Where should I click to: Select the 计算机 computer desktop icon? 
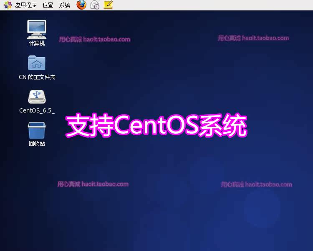point(37,29)
